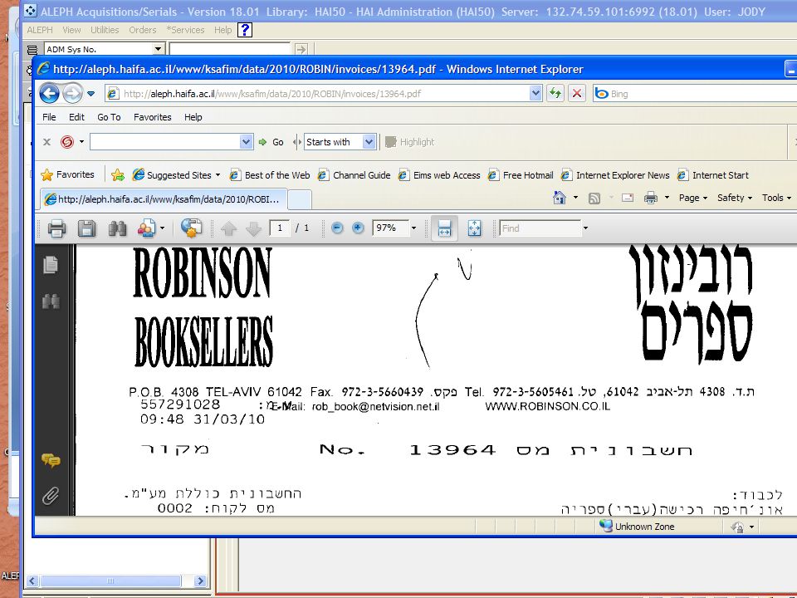Expand the search toolbar text field dropdown
Viewport: 797px width, 598px height.
coord(246,142)
